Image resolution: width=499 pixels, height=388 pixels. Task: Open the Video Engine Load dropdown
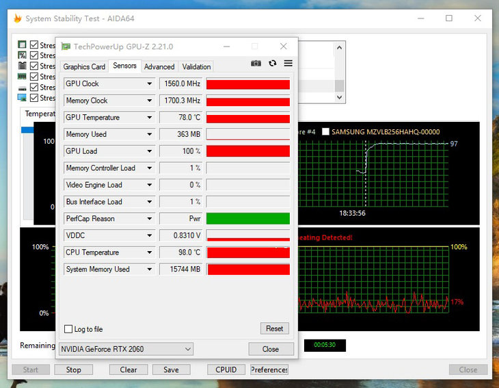(x=149, y=185)
